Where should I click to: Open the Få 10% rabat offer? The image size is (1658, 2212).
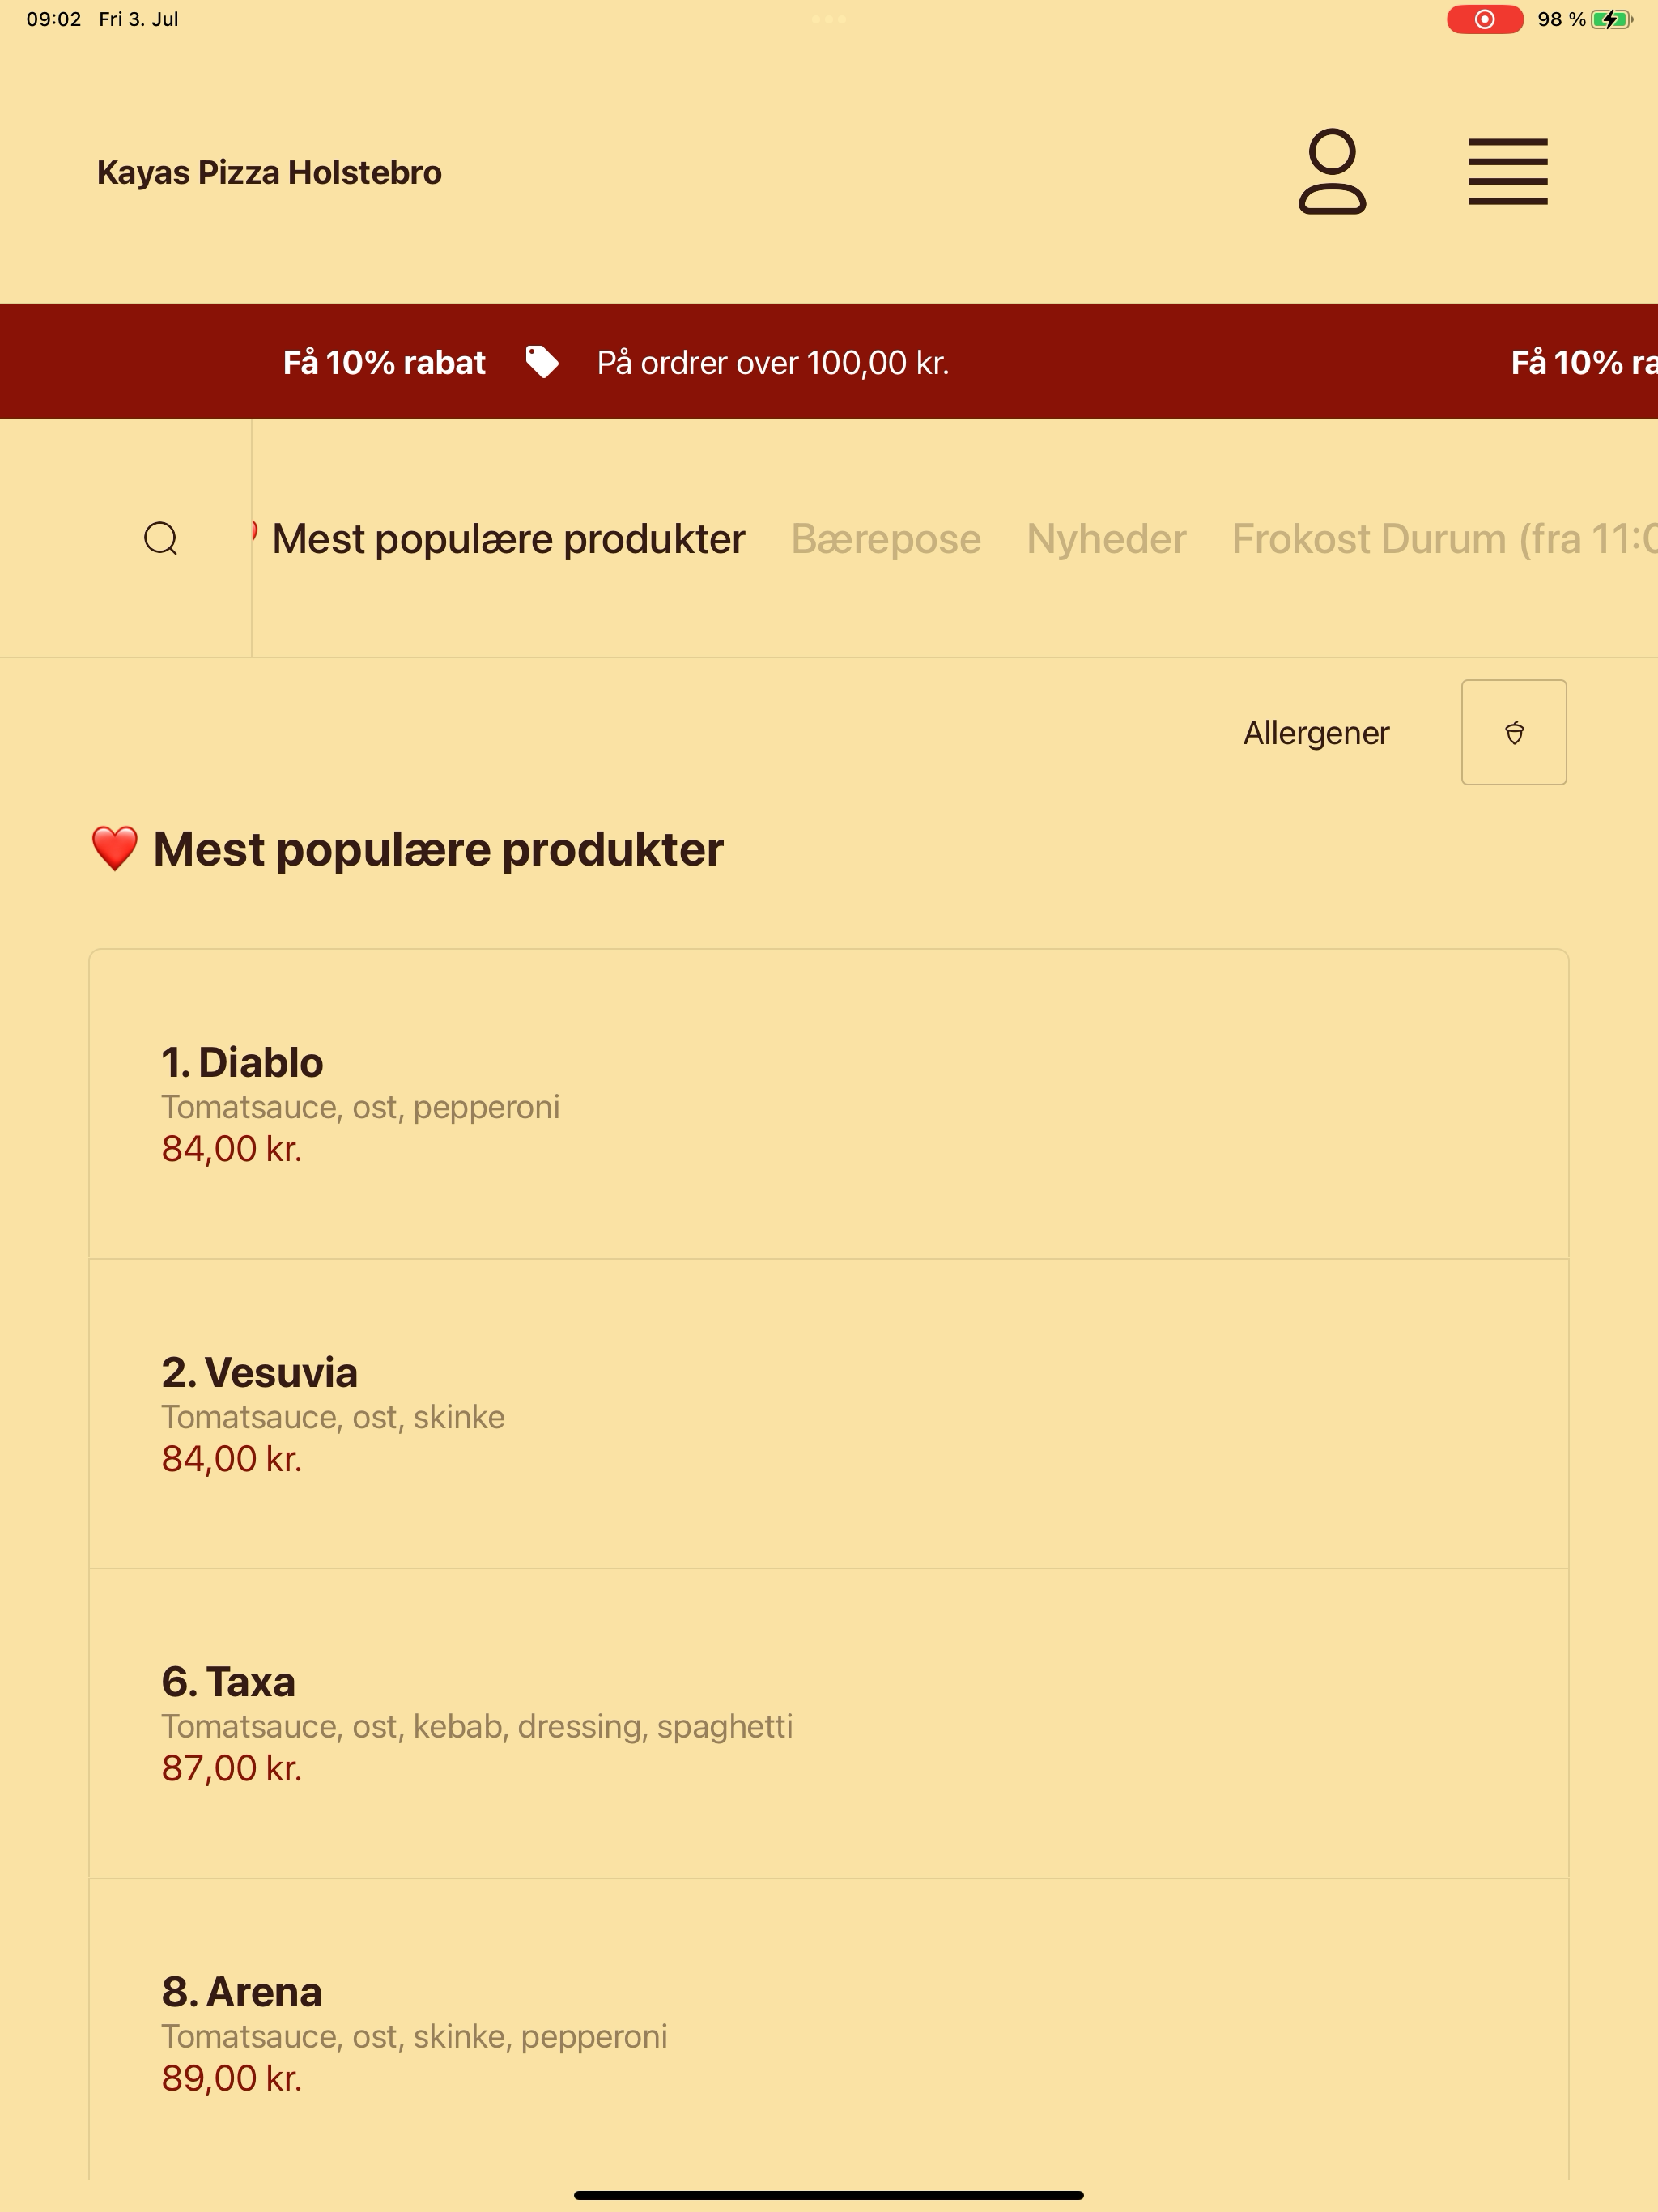384,362
